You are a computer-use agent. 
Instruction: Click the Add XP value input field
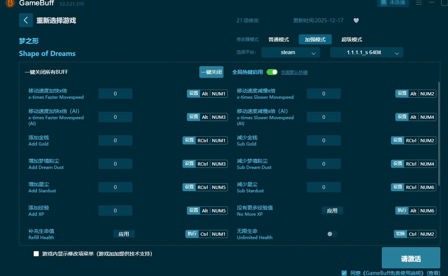[115, 210]
